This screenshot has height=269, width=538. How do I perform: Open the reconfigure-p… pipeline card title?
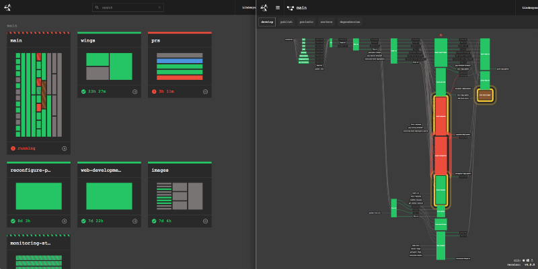pos(30,170)
